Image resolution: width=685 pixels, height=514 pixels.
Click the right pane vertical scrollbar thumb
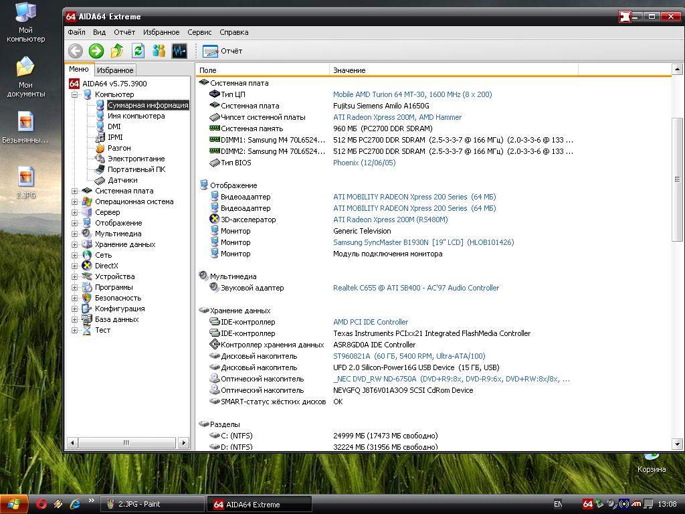click(677, 179)
